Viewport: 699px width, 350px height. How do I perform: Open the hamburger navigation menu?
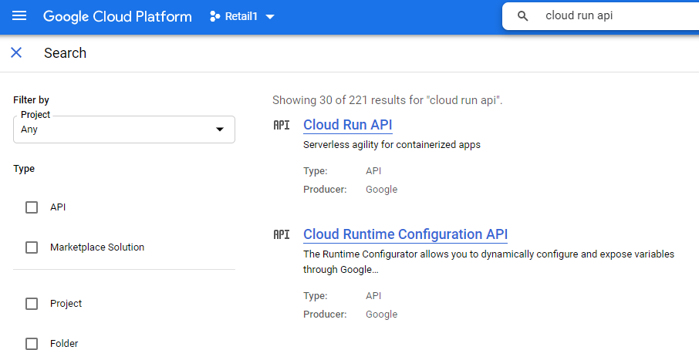pyautogui.click(x=19, y=16)
